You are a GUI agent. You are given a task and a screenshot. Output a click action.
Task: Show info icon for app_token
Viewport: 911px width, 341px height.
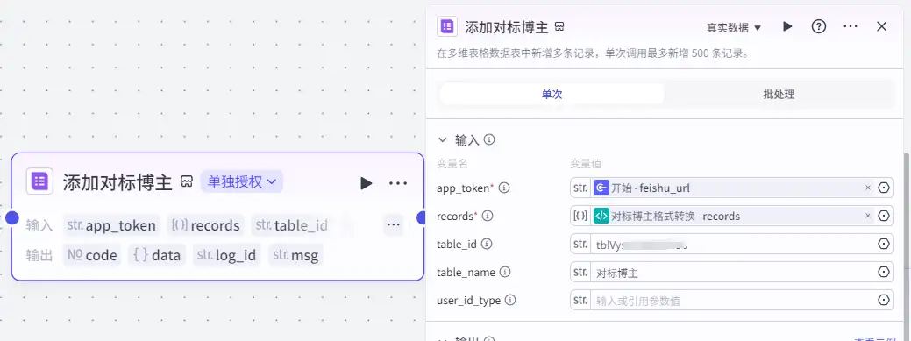tap(504, 188)
